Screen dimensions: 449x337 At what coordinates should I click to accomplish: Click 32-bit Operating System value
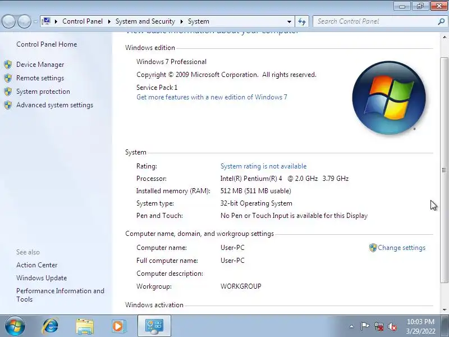pos(256,203)
